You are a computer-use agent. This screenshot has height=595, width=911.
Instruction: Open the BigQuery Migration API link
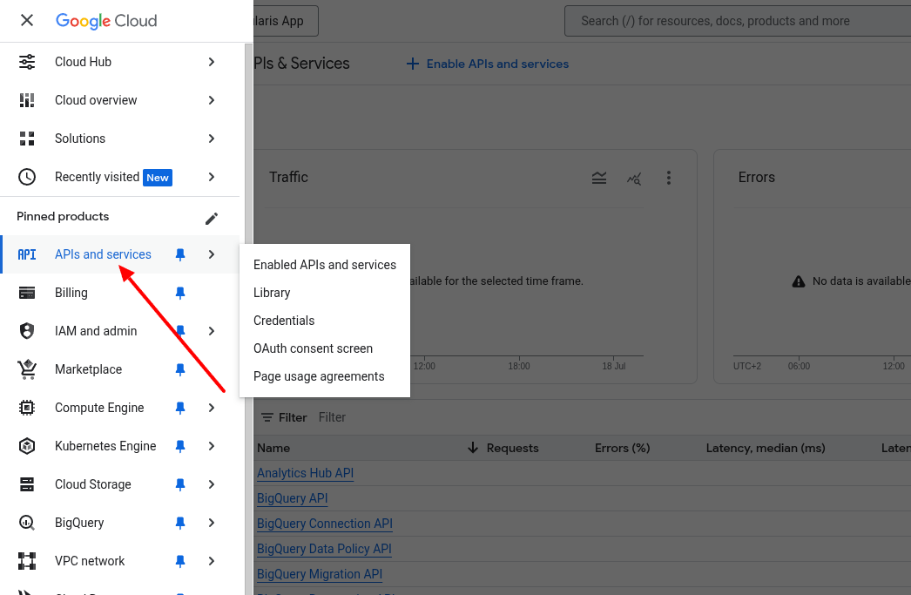[x=320, y=574]
